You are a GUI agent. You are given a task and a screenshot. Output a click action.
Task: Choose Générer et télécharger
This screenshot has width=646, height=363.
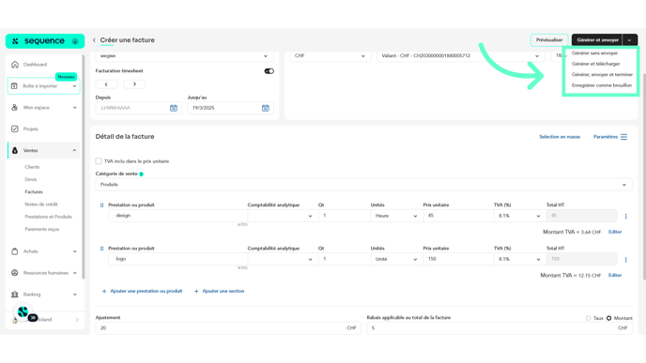(595, 64)
